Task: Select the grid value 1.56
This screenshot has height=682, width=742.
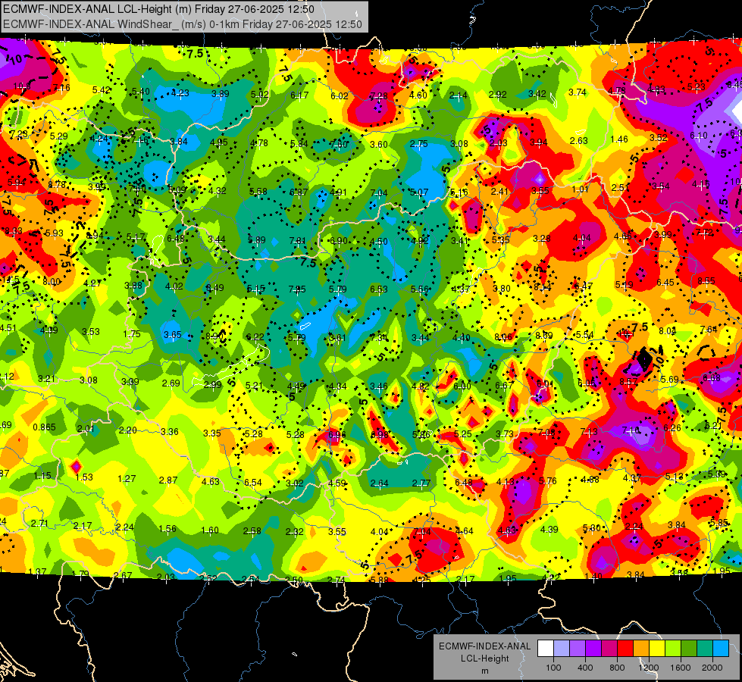Action: click(167, 529)
